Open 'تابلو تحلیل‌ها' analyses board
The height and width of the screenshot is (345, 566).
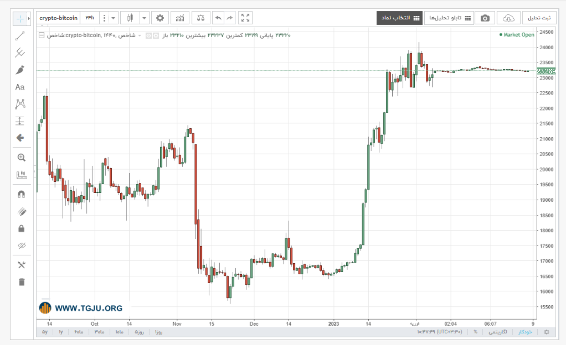[449, 18]
